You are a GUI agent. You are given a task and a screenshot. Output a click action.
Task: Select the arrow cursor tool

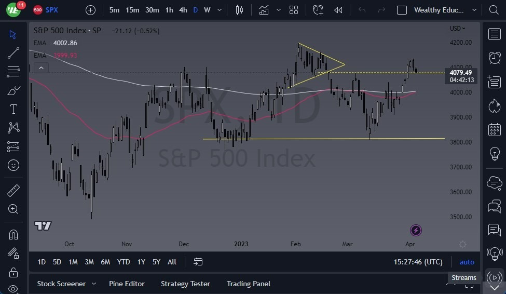13,34
